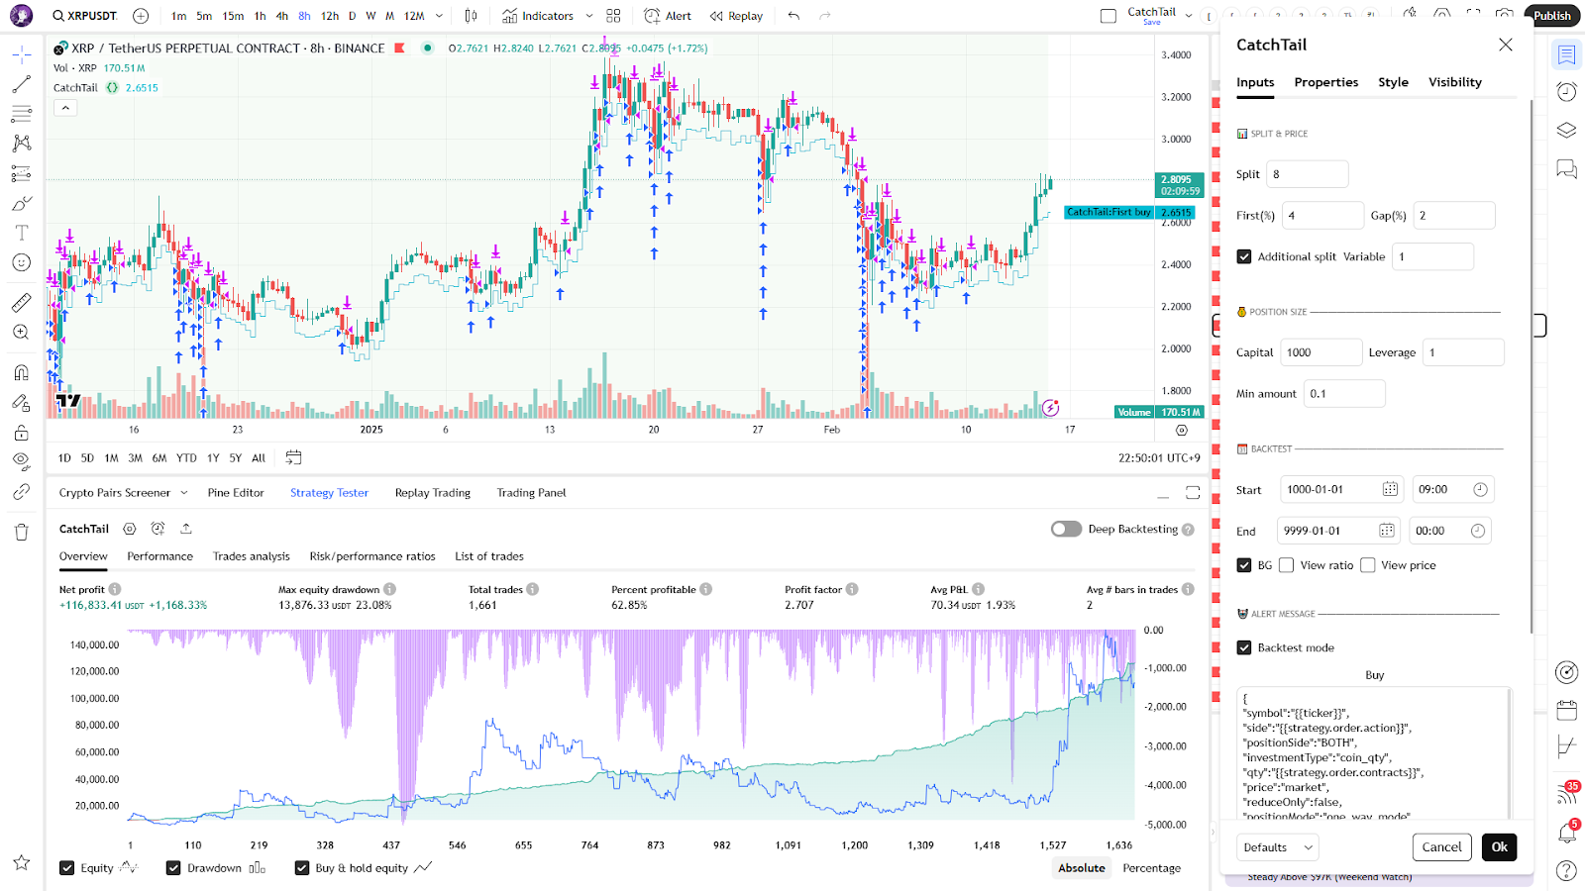This screenshot has width=1585, height=891.
Task: Open the Alert creation icon
Action: (x=668, y=16)
